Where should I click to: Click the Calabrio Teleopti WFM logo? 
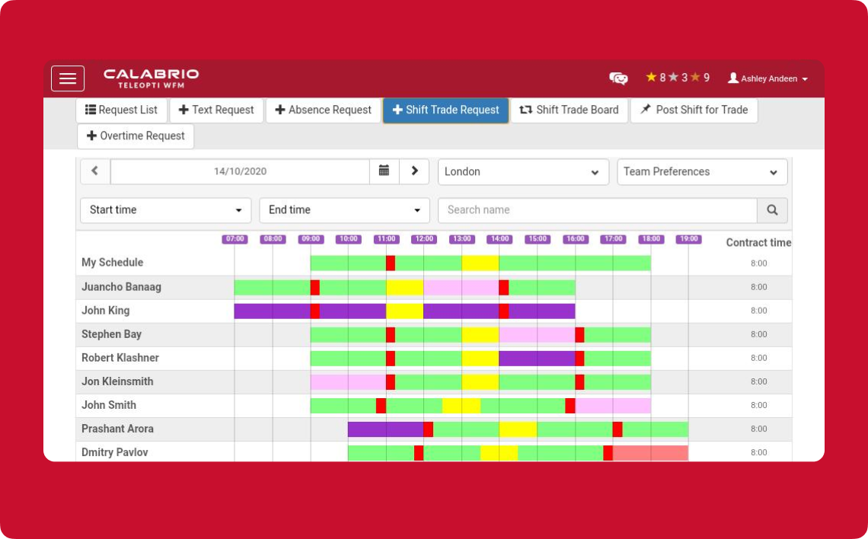click(x=151, y=78)
